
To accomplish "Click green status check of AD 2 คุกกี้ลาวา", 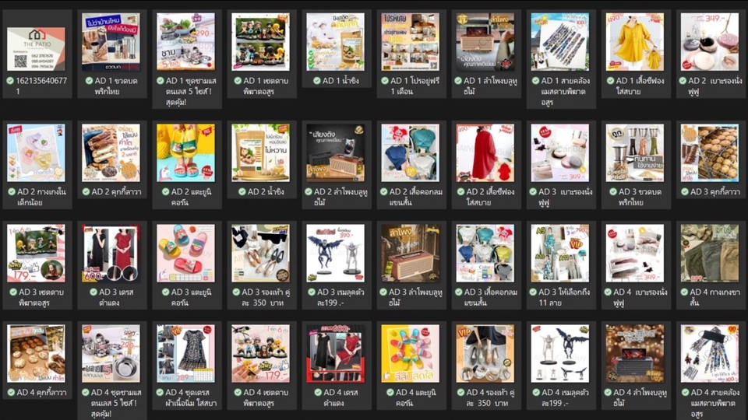I will pyautogui.click(x=86, y=191).
